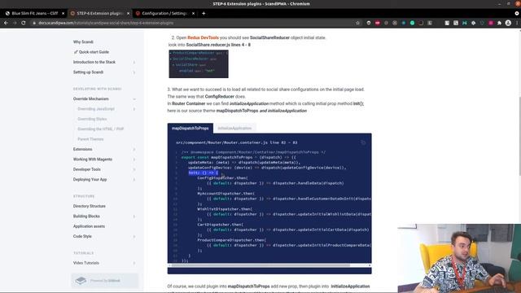Expand Code Style chevron
521x293 pixels.
click(134, 237)
